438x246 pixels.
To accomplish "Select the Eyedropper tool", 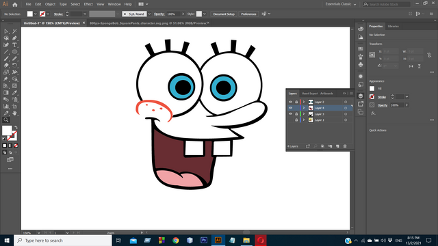I will point(14,93).
